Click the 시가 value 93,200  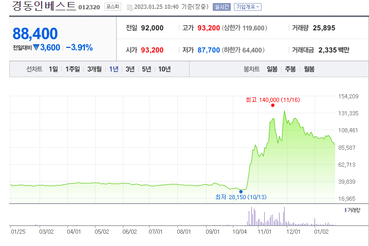tap(152, 50)
